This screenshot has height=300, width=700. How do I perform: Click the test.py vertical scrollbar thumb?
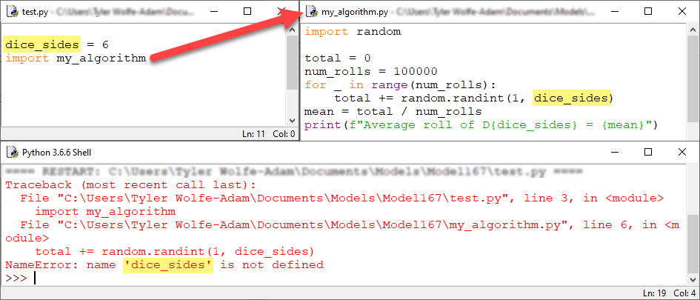tap(292, 62)
